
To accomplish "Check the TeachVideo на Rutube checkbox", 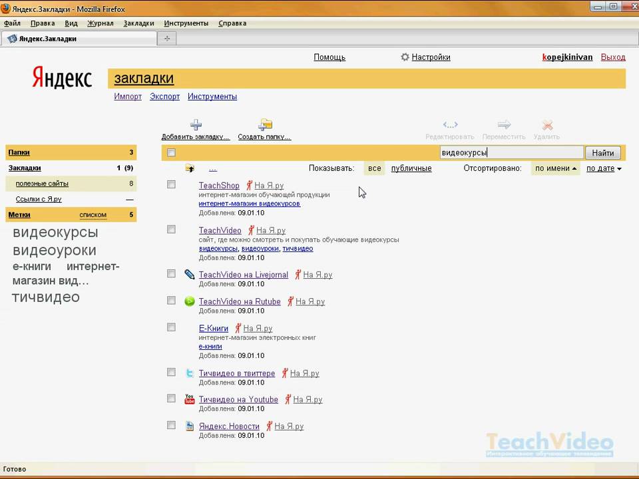I will click(x=171, y=300).
